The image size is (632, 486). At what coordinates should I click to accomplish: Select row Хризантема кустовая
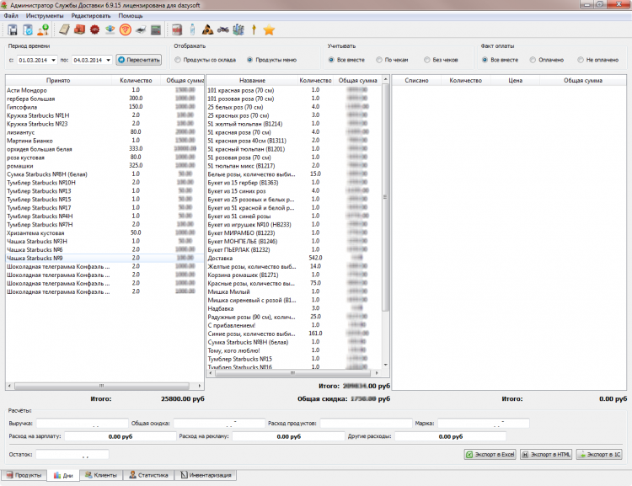click(x=104, y=233)
